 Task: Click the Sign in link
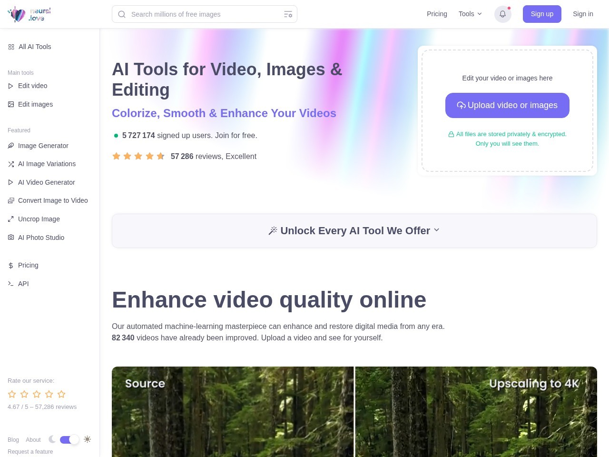[x=583, y=14]
